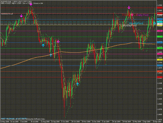
Task: Click the 'Octave = 104' indicator readout
Action: pyautogui.click(x=38, y=3)
